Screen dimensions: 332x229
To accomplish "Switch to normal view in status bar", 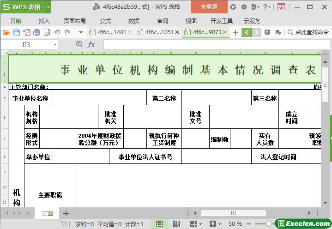I will 159,224.
